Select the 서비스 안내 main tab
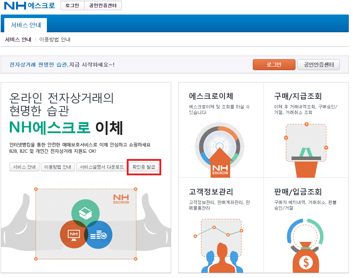The image size is (353, 278). click(x=26, y=25)
